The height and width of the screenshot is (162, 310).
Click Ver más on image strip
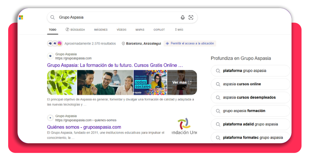182,83
